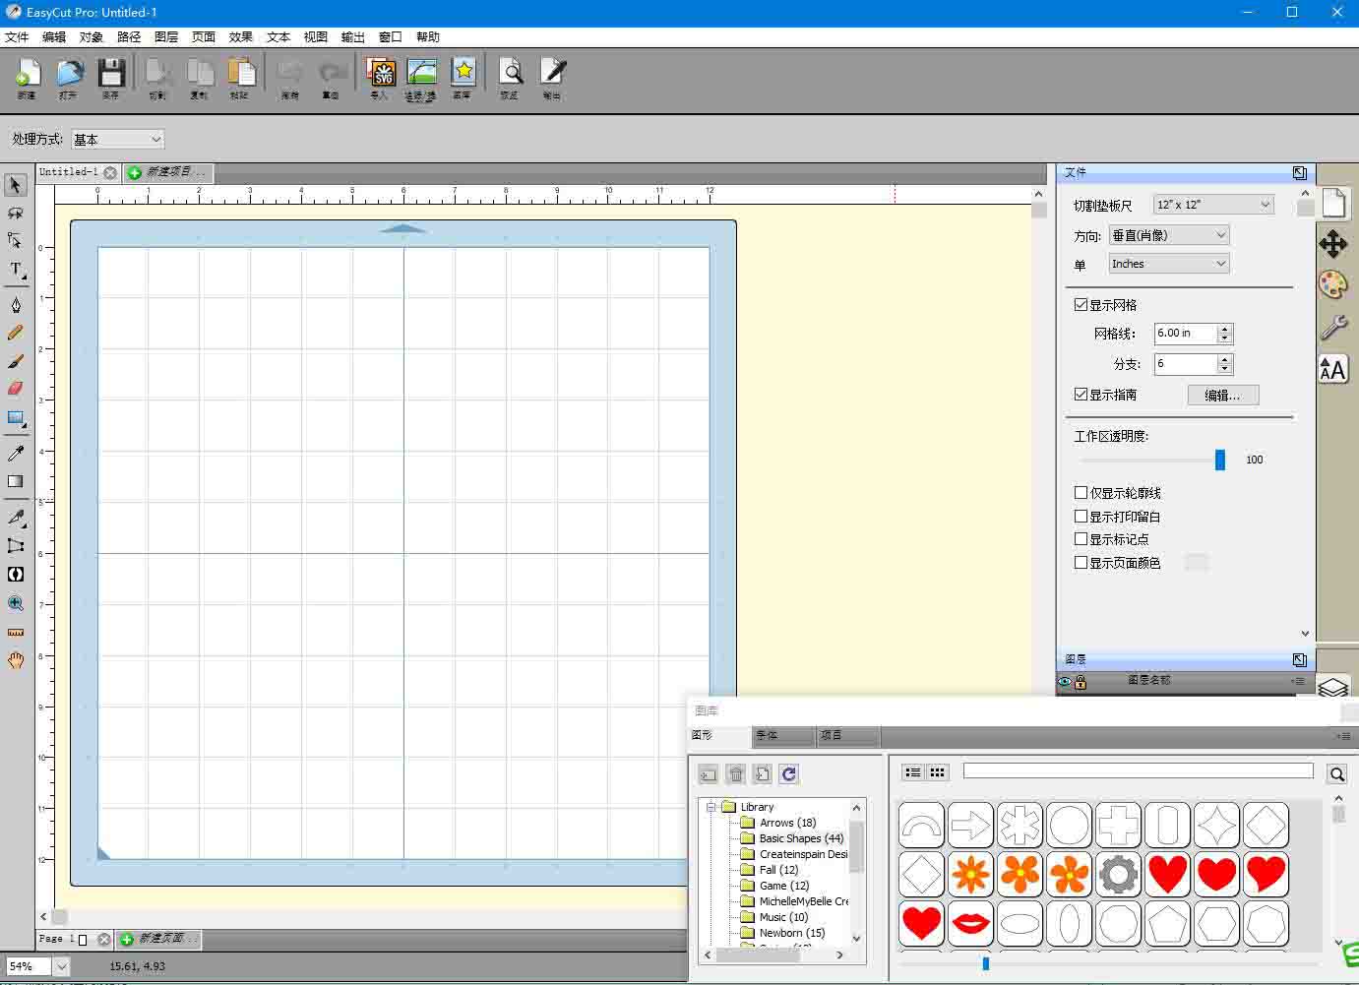Switch to the projects library tab

[x=848, y=736]
